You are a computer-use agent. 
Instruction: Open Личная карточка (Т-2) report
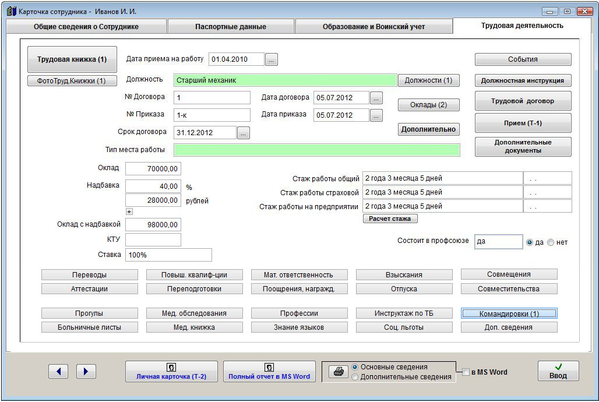(x=171, y=371)
